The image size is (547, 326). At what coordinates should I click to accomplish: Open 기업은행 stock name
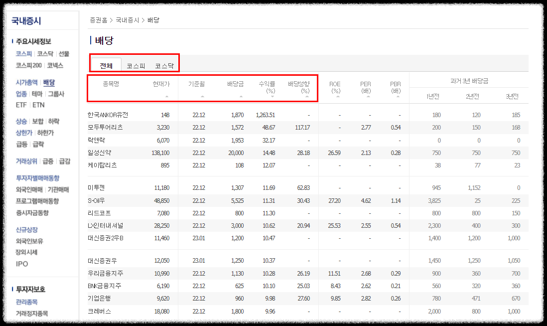[100, 299]
